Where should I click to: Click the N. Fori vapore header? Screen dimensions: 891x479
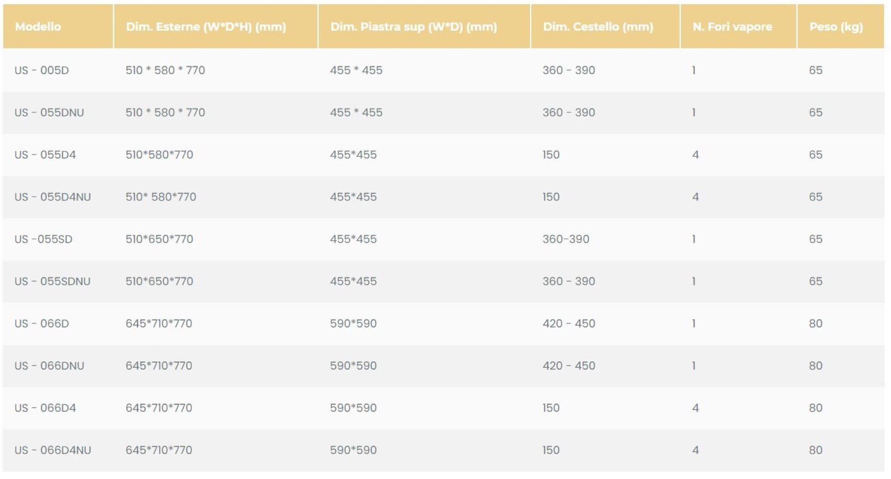732,26
